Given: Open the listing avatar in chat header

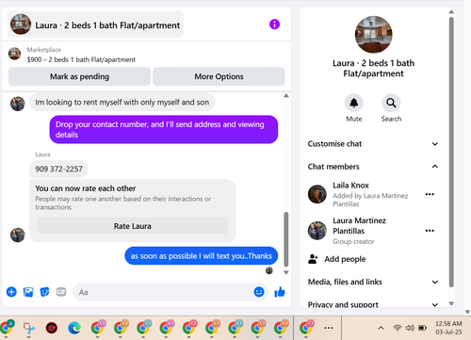Looking at the screenshot, I should click(21, 24).
